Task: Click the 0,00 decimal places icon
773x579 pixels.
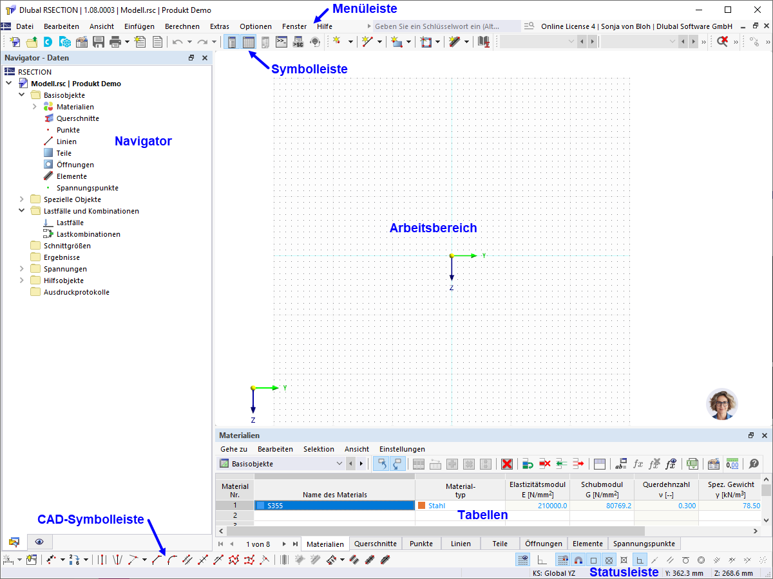Action: pyautogui.click(x=732, y=463)
